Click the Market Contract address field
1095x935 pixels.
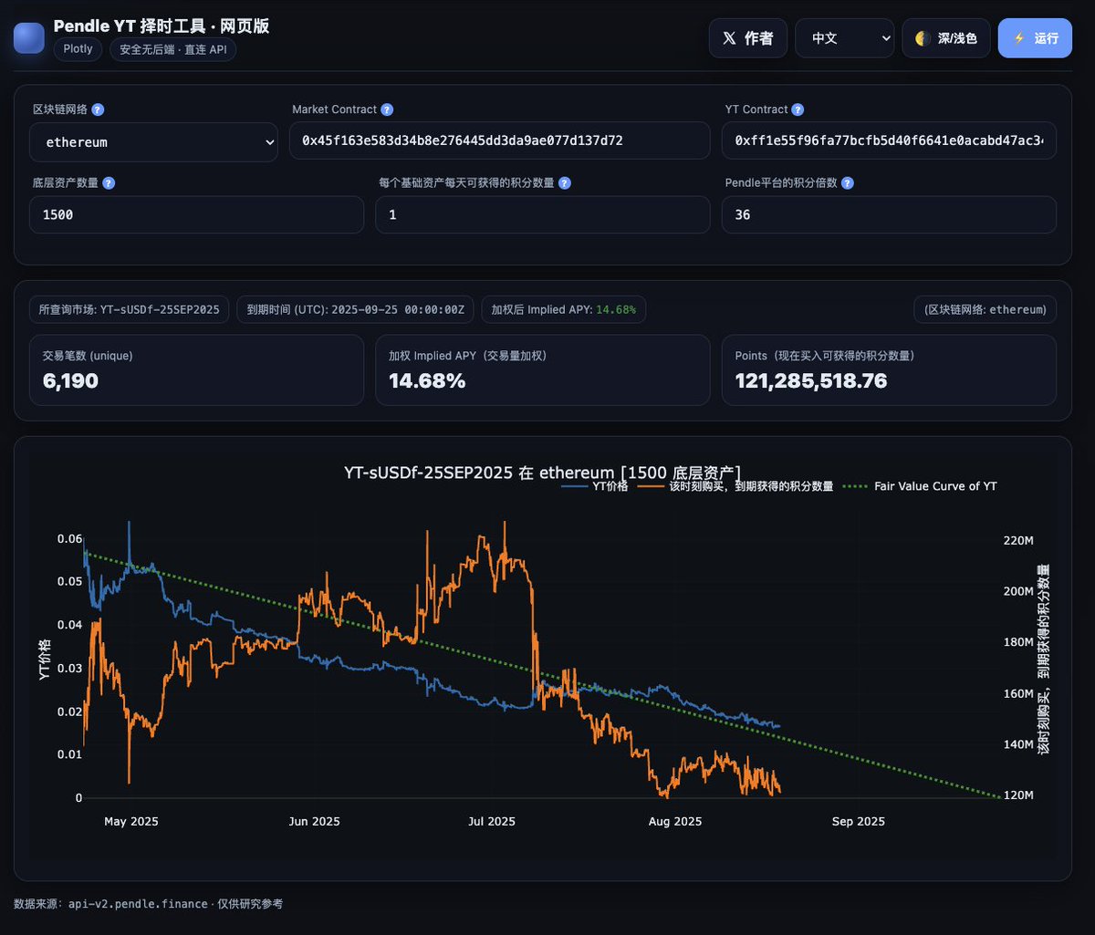pos(499,141)
